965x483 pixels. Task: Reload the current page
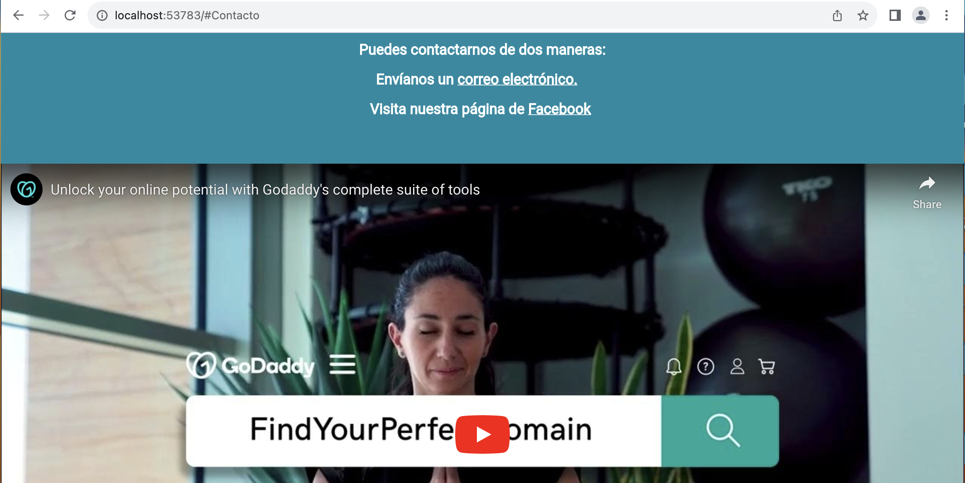(x=70, y=15)
